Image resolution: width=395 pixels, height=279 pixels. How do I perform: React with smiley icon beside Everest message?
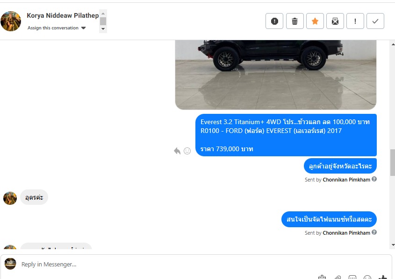click(x=187, y=151)
